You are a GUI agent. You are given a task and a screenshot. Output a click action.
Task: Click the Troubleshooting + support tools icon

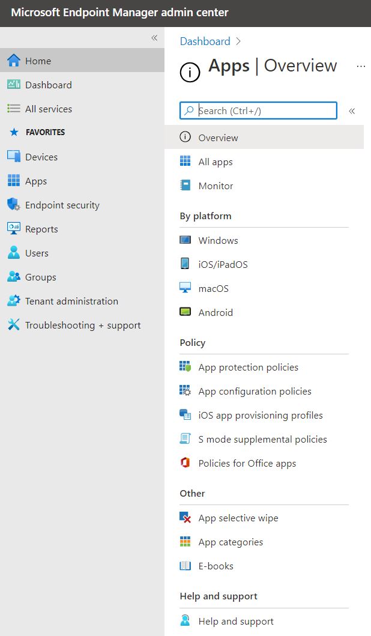pyautogui.click(x=14, y=324)
